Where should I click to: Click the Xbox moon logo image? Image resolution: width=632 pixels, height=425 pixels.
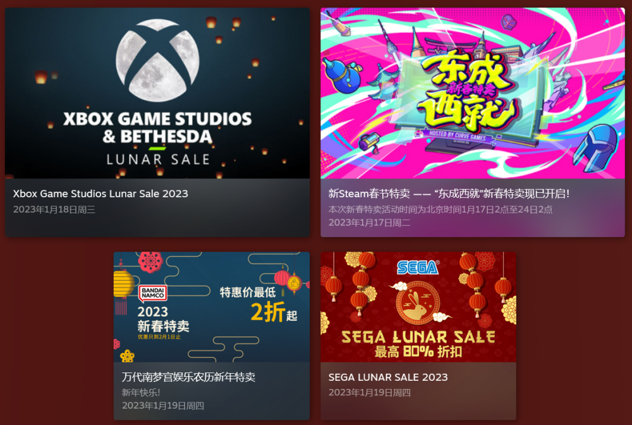click(157, 60)
